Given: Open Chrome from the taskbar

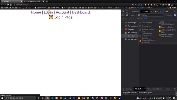Looking at the screenshot, I should point(47,98).
